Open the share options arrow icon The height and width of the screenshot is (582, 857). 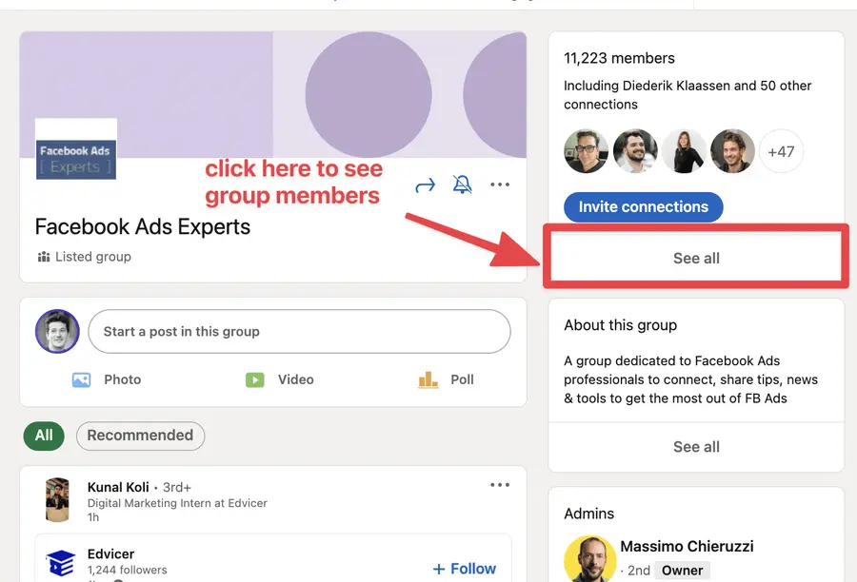click(425, 184)
